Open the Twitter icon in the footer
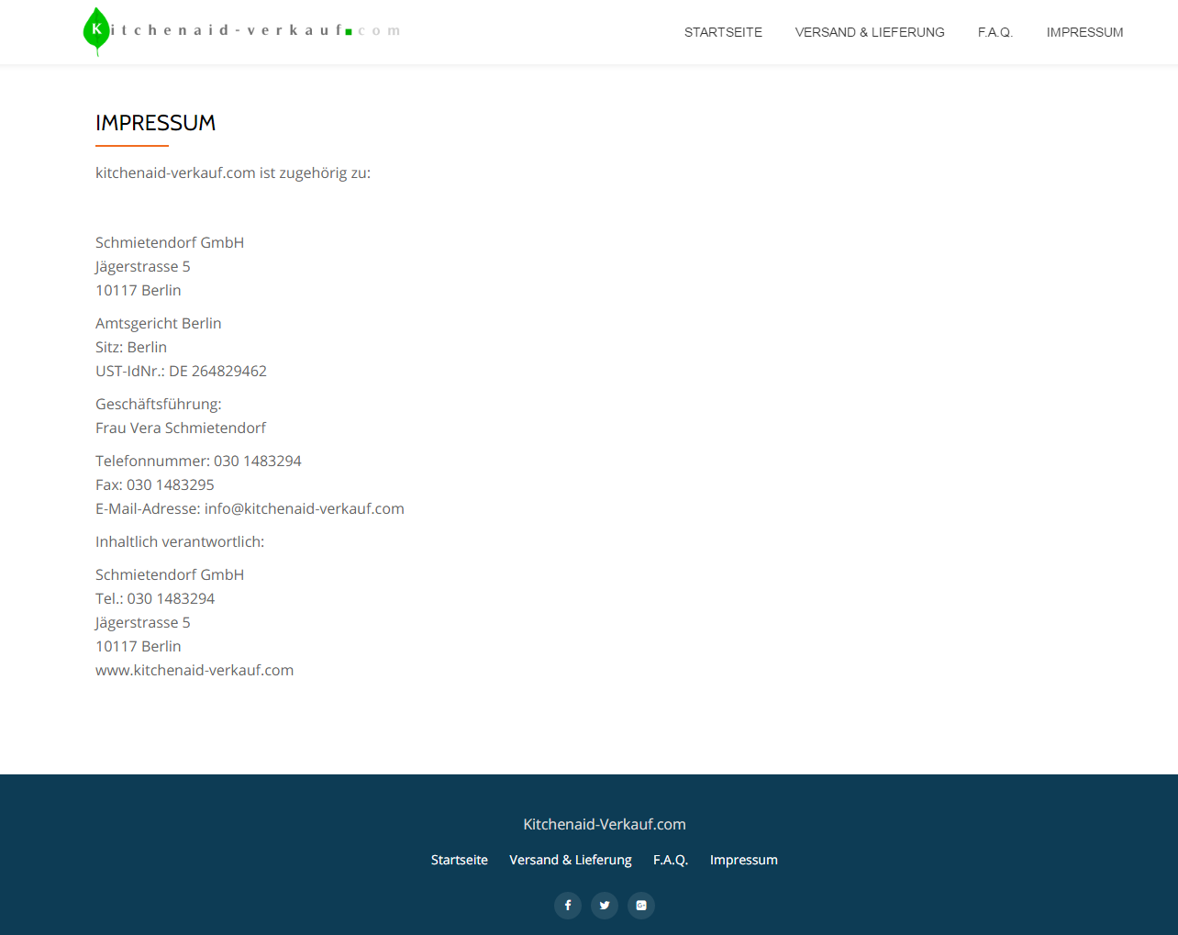1178x935 pixels. point(605,906)
